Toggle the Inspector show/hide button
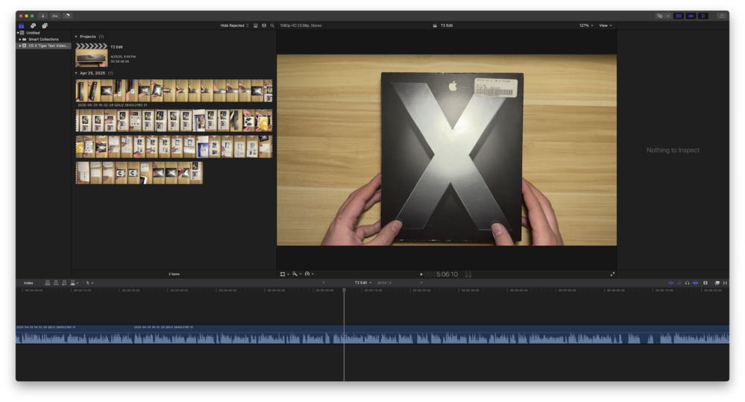 pos(702,16)
